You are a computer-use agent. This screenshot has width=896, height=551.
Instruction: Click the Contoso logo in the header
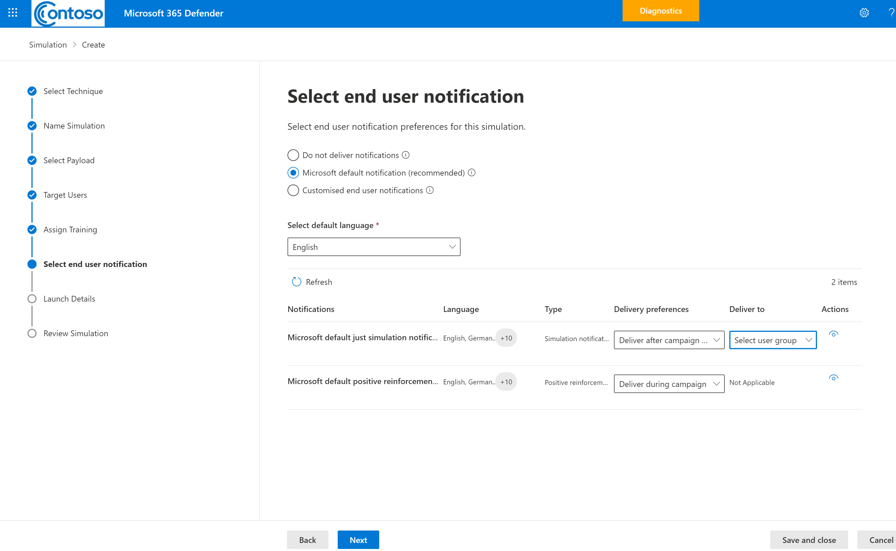68,13
